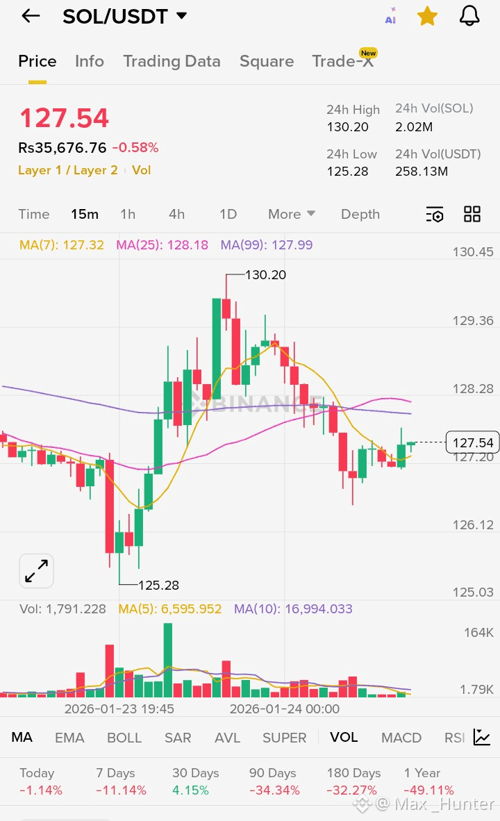Open the Trade-X tab
500x821 pixels.
pos(344,60)
